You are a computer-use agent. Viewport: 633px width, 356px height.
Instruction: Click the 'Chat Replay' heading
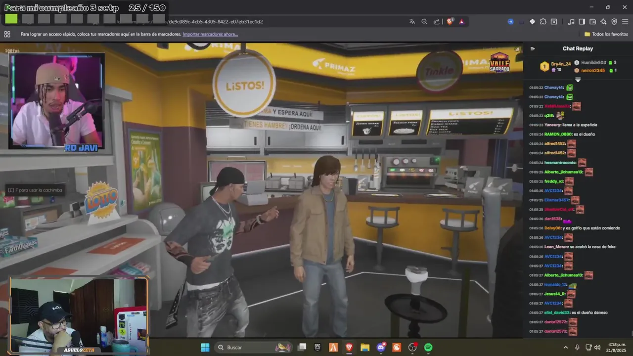coord(578,48)
